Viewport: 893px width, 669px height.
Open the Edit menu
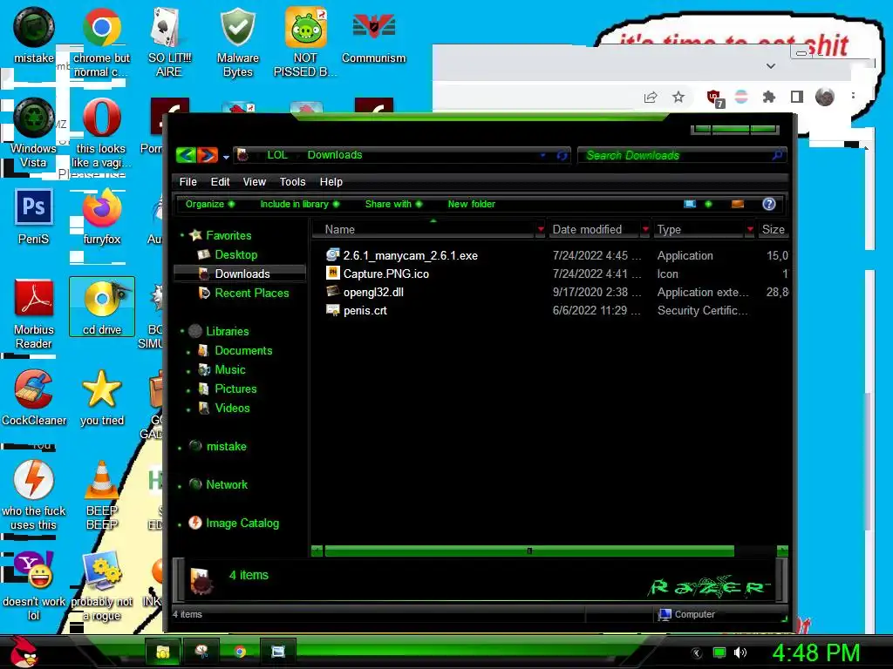click(220, 181)
